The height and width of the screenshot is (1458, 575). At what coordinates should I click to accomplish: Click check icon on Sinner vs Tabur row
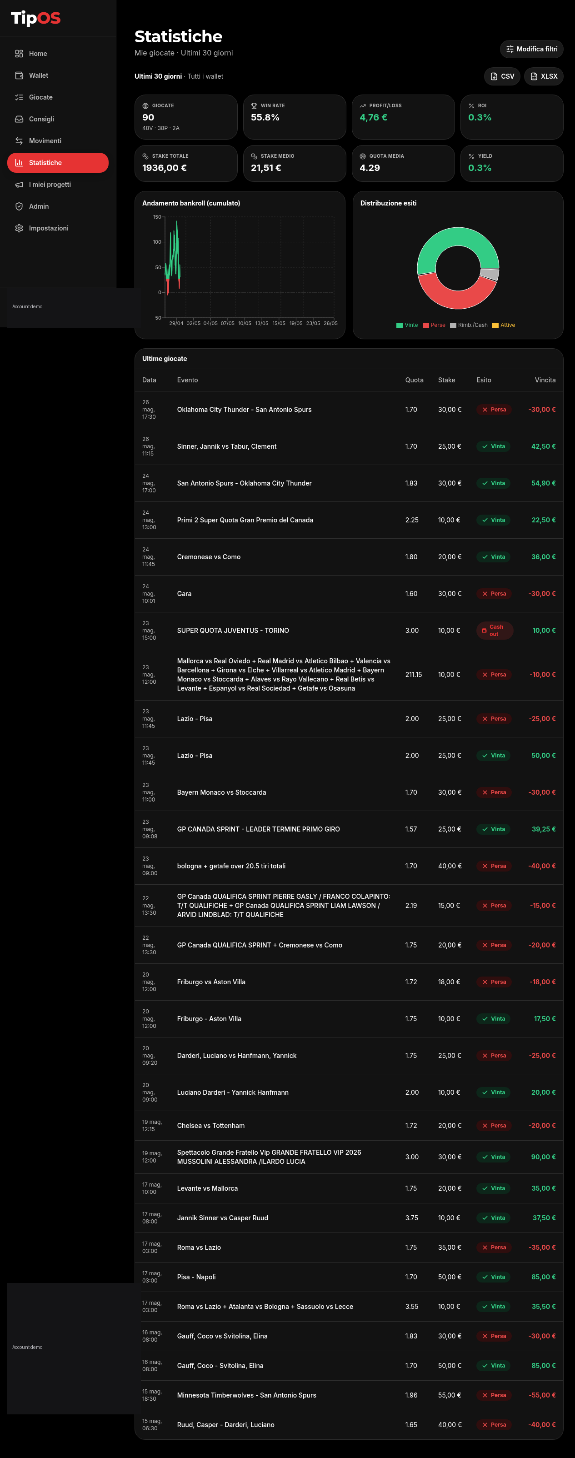pos(485,446)
